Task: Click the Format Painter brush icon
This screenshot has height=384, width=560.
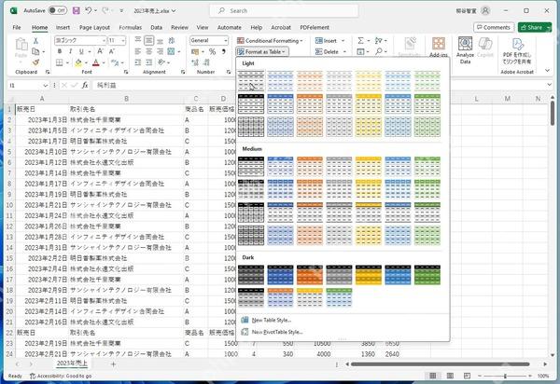Action: point(35,62)
